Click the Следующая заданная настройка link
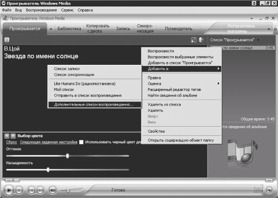This screenshot has width=278, height=198. (x=48, y=142)
